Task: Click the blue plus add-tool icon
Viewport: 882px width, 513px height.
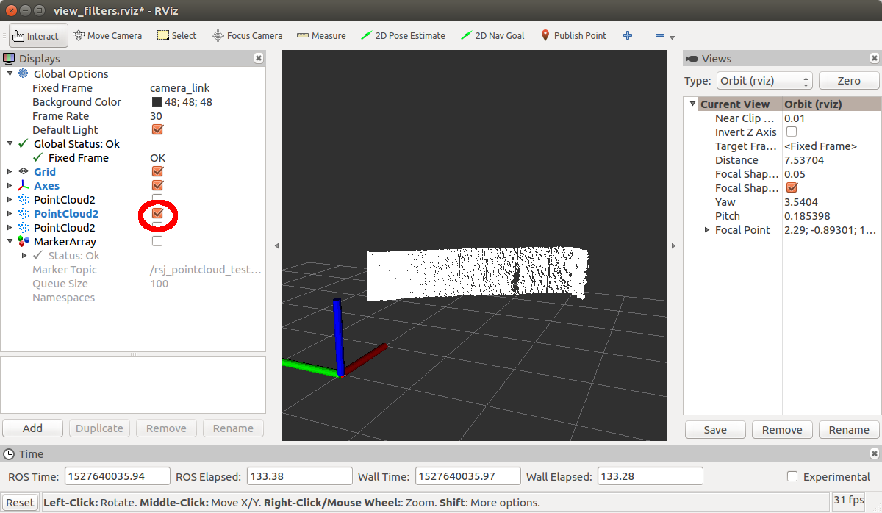Action: coord(628,35)
